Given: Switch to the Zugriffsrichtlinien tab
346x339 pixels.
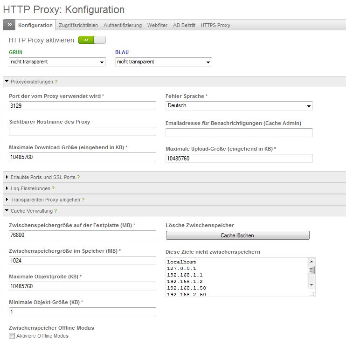Looking at the screenshot, I should (78, 25).
